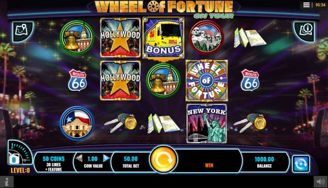
Task: Click the Total Bet 50.00 display
Action: pos(131,162)
